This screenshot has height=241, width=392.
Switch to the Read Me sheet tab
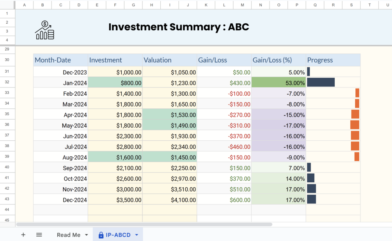(68, 235)
